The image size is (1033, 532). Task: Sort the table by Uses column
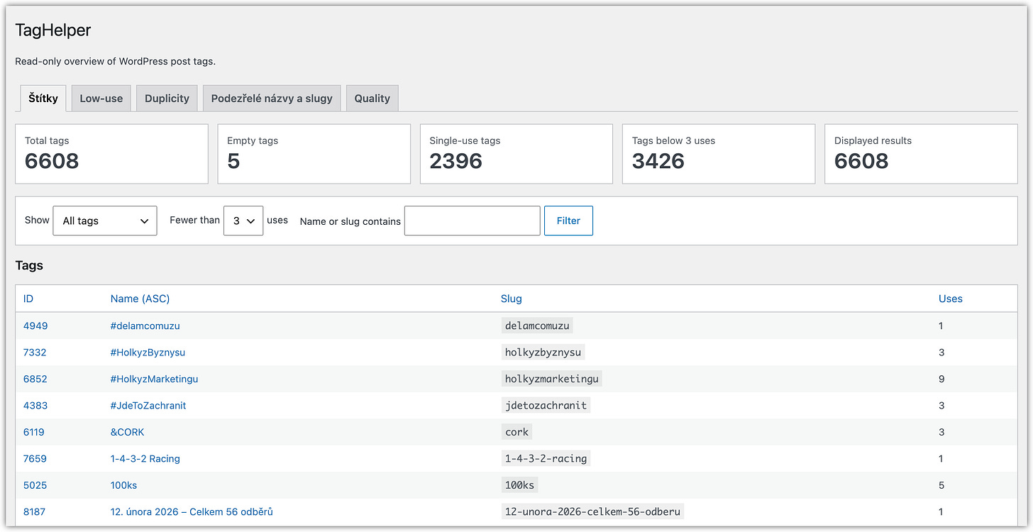coord(950,299)
